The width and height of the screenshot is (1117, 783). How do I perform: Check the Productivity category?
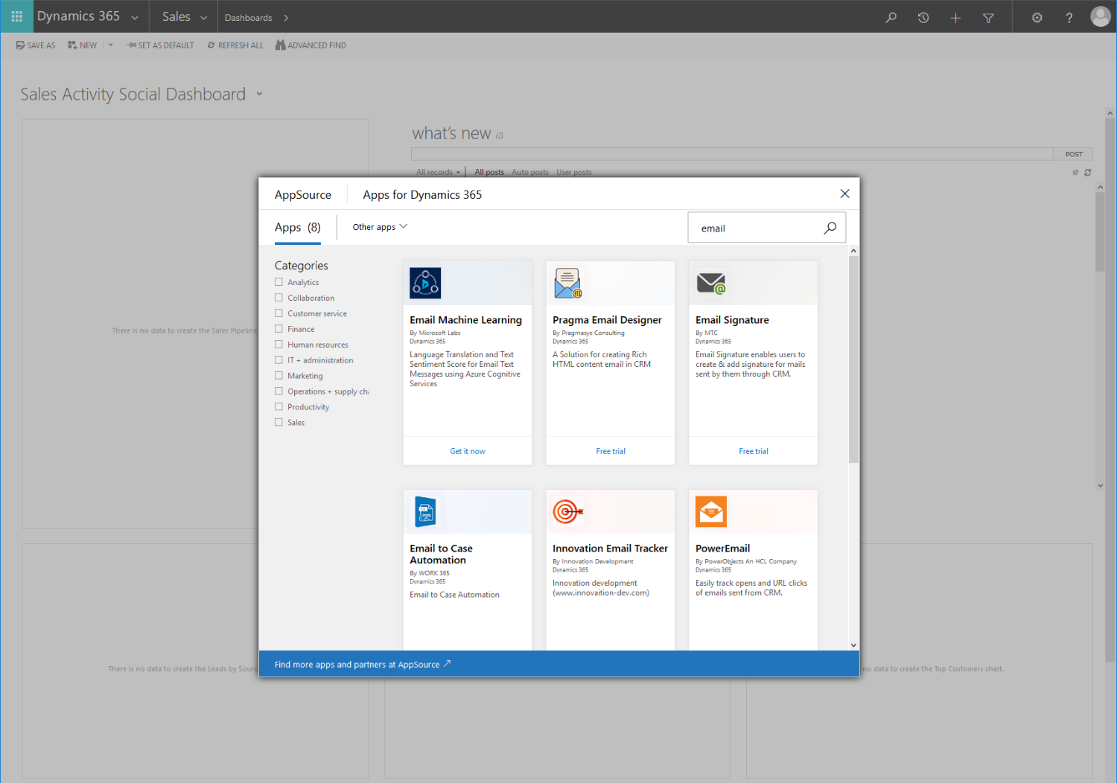279,407
